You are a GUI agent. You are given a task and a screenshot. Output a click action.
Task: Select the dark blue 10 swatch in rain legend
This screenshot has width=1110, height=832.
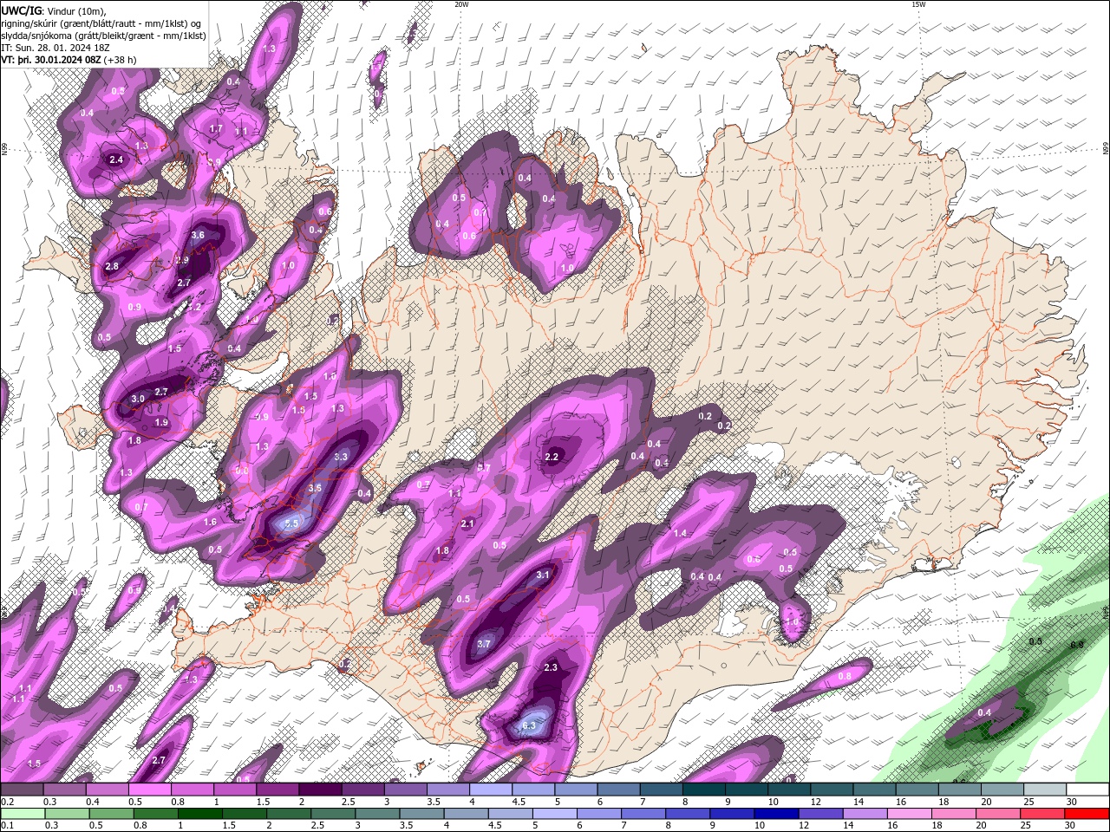(x=776, y=814)
